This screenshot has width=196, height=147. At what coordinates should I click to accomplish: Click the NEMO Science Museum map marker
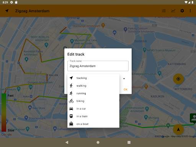tap(145, 50)
